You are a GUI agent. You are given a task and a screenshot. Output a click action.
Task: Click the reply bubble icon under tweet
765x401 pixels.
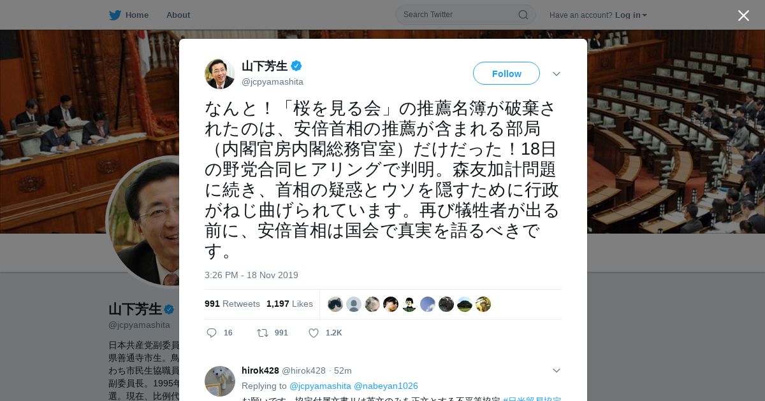pyautogui.click(x=212, y=333)
